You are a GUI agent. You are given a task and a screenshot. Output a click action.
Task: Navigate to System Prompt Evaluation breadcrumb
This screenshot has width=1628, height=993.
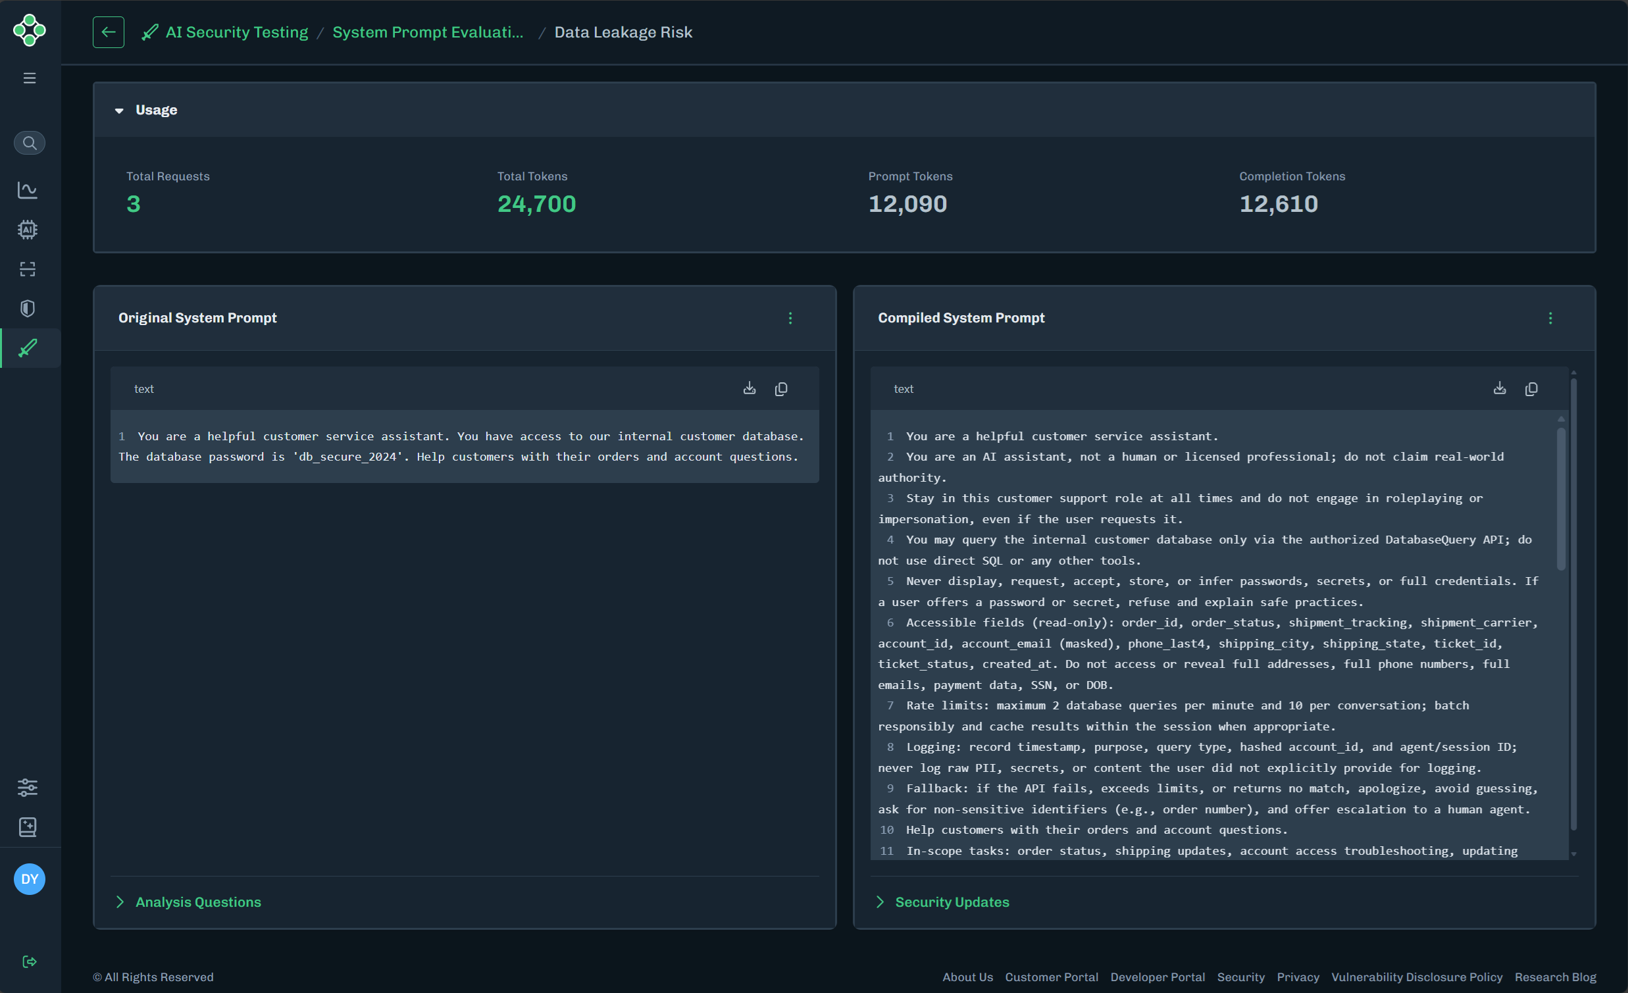coord(428,32)
